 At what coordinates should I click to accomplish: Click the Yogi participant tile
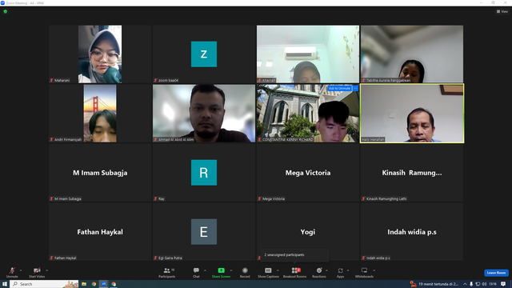(x=308, y=232)
